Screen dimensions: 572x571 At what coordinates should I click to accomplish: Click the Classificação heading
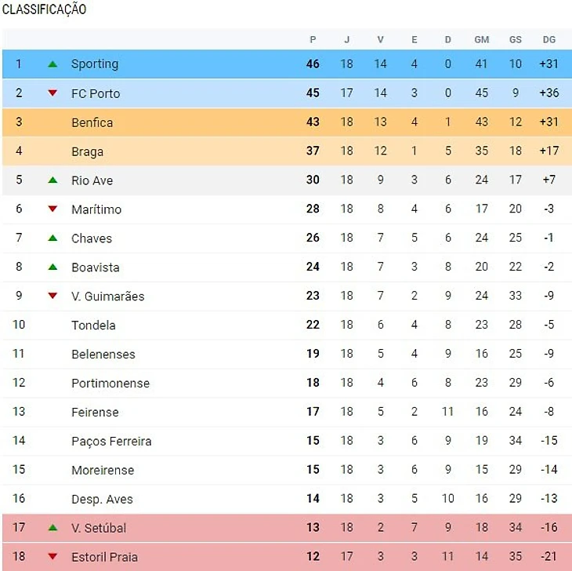45,10
